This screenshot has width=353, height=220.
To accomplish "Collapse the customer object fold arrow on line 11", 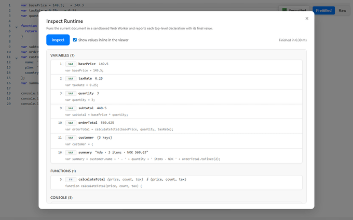I will click(17, 58).
